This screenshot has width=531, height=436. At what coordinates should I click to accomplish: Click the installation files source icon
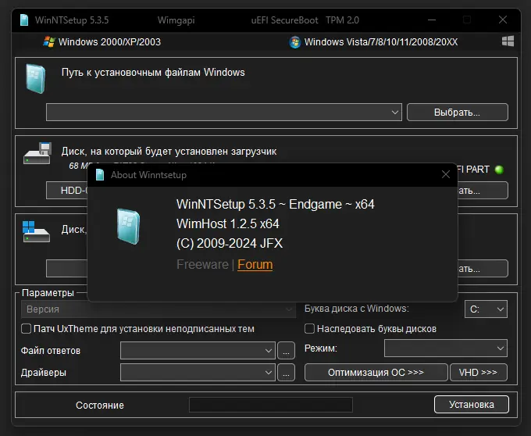(36, 79)
